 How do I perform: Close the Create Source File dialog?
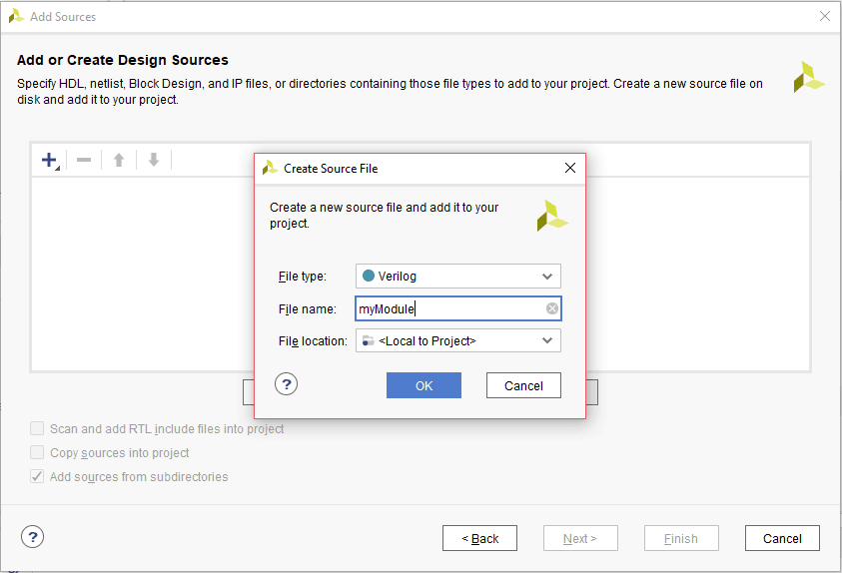point(570,168)
